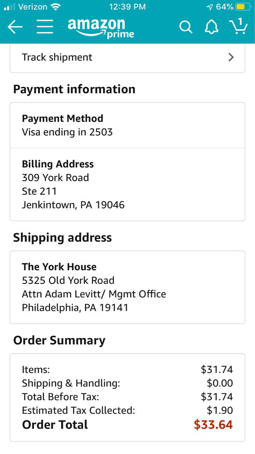Tap Shipping & Handling line

pos(71,383)
